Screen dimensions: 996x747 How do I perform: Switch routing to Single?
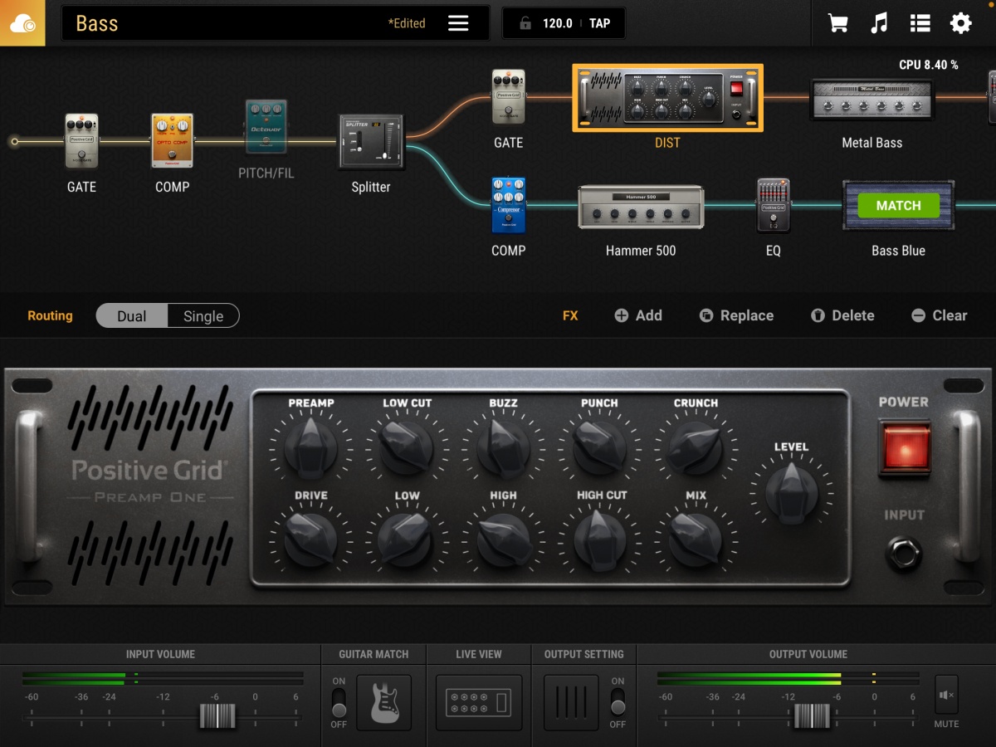[x=203, y=316]
